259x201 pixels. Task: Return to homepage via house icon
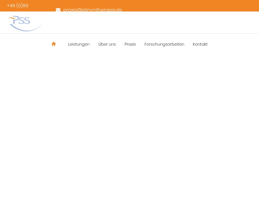coord(54,44)
